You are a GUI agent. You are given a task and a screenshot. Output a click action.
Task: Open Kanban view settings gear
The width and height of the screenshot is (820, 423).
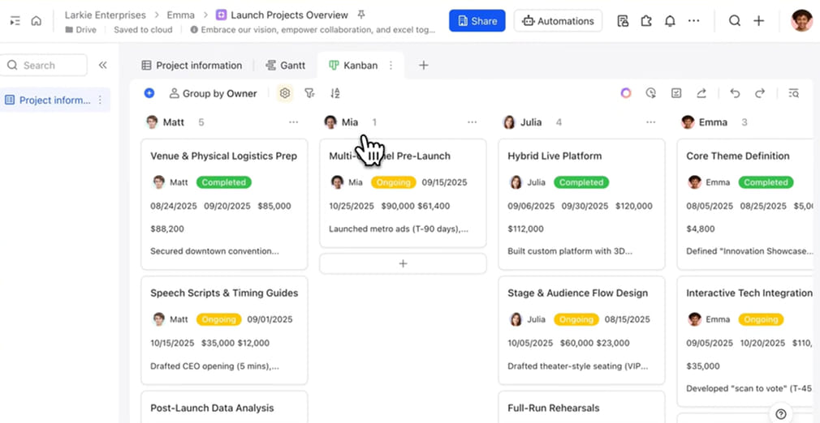click(x=284, y=93)
